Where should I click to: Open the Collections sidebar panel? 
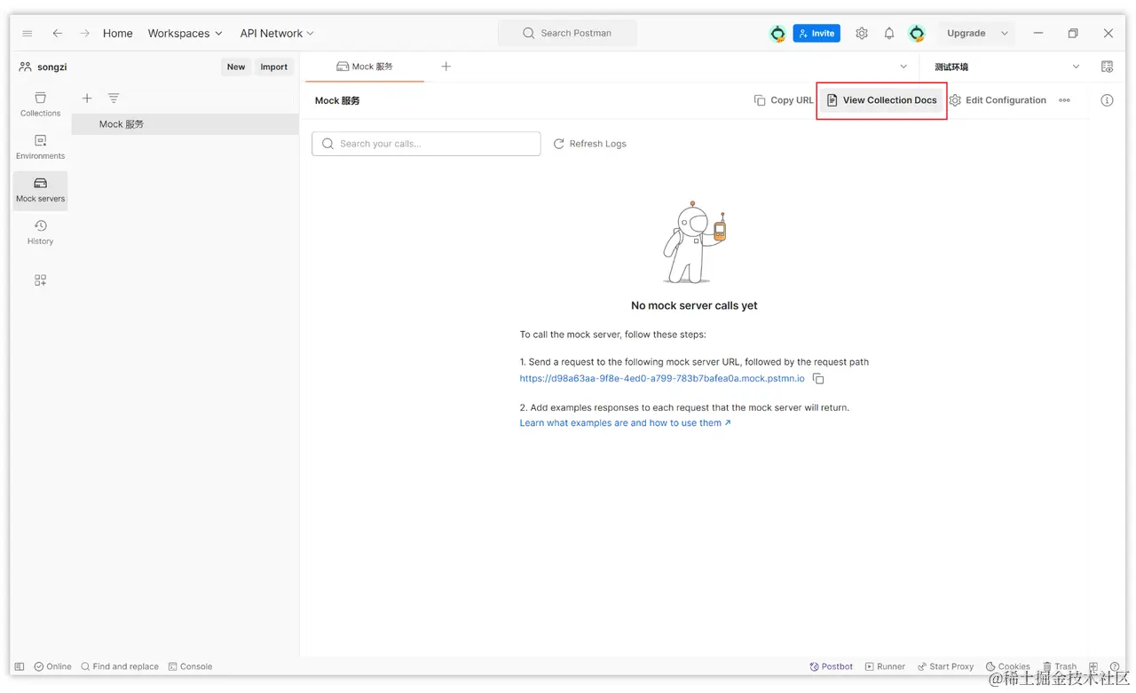(40, 104)
